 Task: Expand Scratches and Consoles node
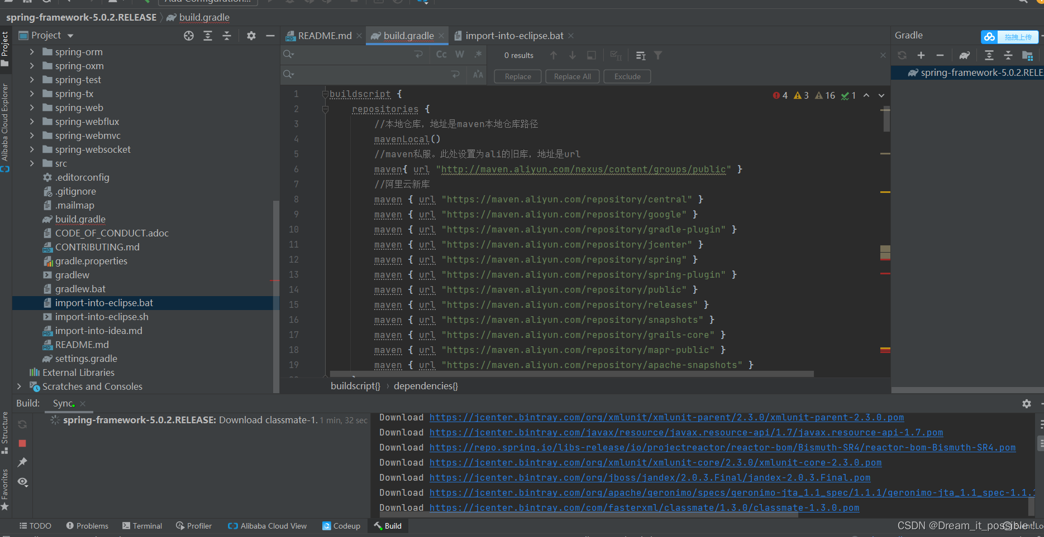[19, 386]
